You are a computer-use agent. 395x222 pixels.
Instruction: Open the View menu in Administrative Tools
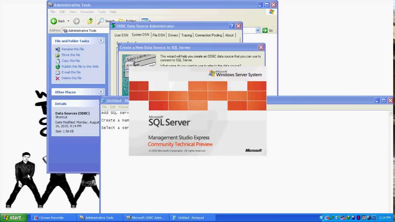pos(73,12)
